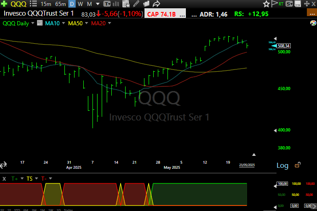Click the yellow QQQ symbol field
Screen dimensions: 317x211
18,4
